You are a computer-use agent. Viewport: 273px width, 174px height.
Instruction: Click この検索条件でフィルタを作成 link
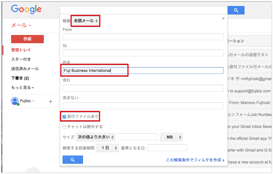(x=195, y=160)
